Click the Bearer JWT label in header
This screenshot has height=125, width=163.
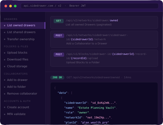pos(78,6)
